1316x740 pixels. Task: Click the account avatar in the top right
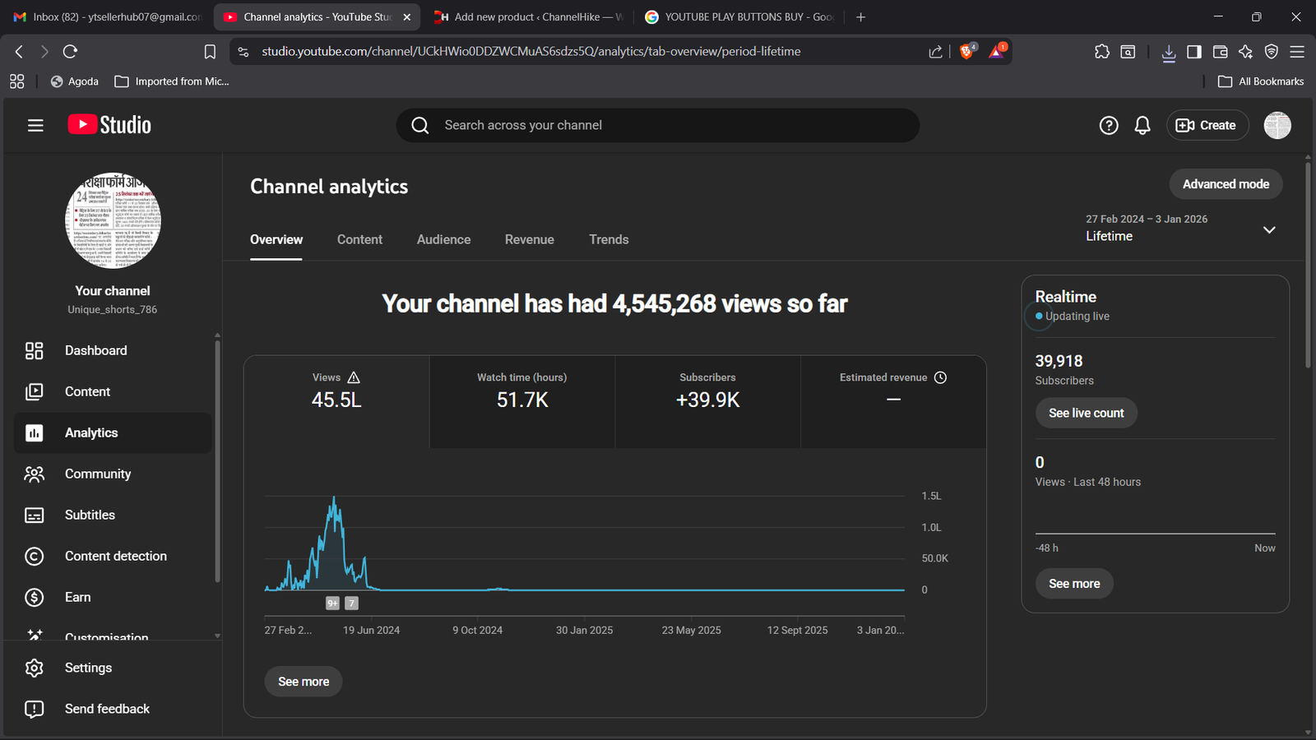[1277, 125]
